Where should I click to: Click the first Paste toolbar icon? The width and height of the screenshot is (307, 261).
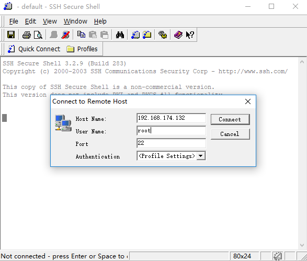tap(93, 35)
